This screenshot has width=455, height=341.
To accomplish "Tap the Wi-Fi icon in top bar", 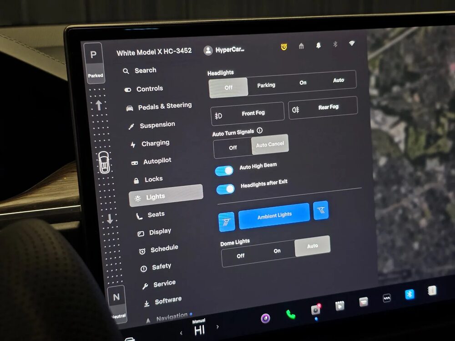I will (352, 44).
